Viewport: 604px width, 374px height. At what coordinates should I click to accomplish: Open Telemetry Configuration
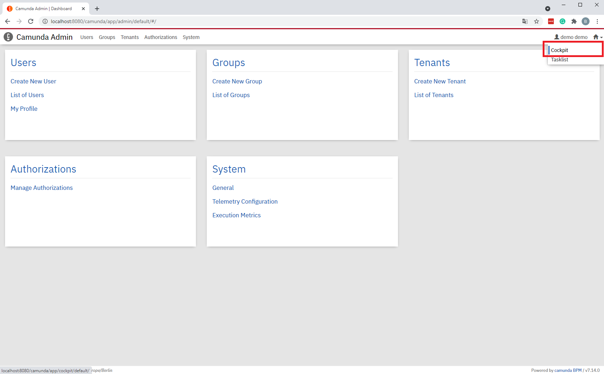click(x=245, y=201)
